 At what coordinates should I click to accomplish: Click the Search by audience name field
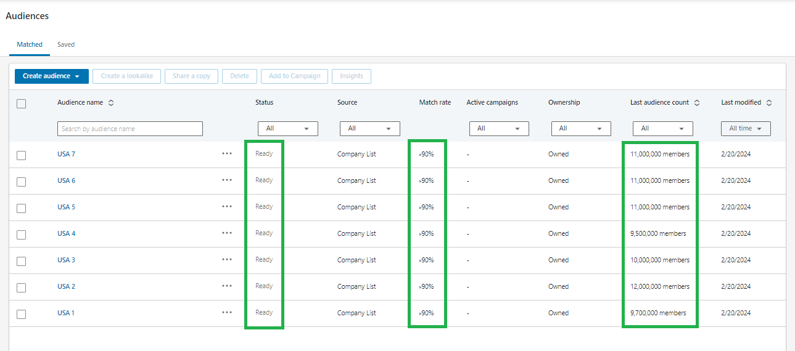point(130,129)
